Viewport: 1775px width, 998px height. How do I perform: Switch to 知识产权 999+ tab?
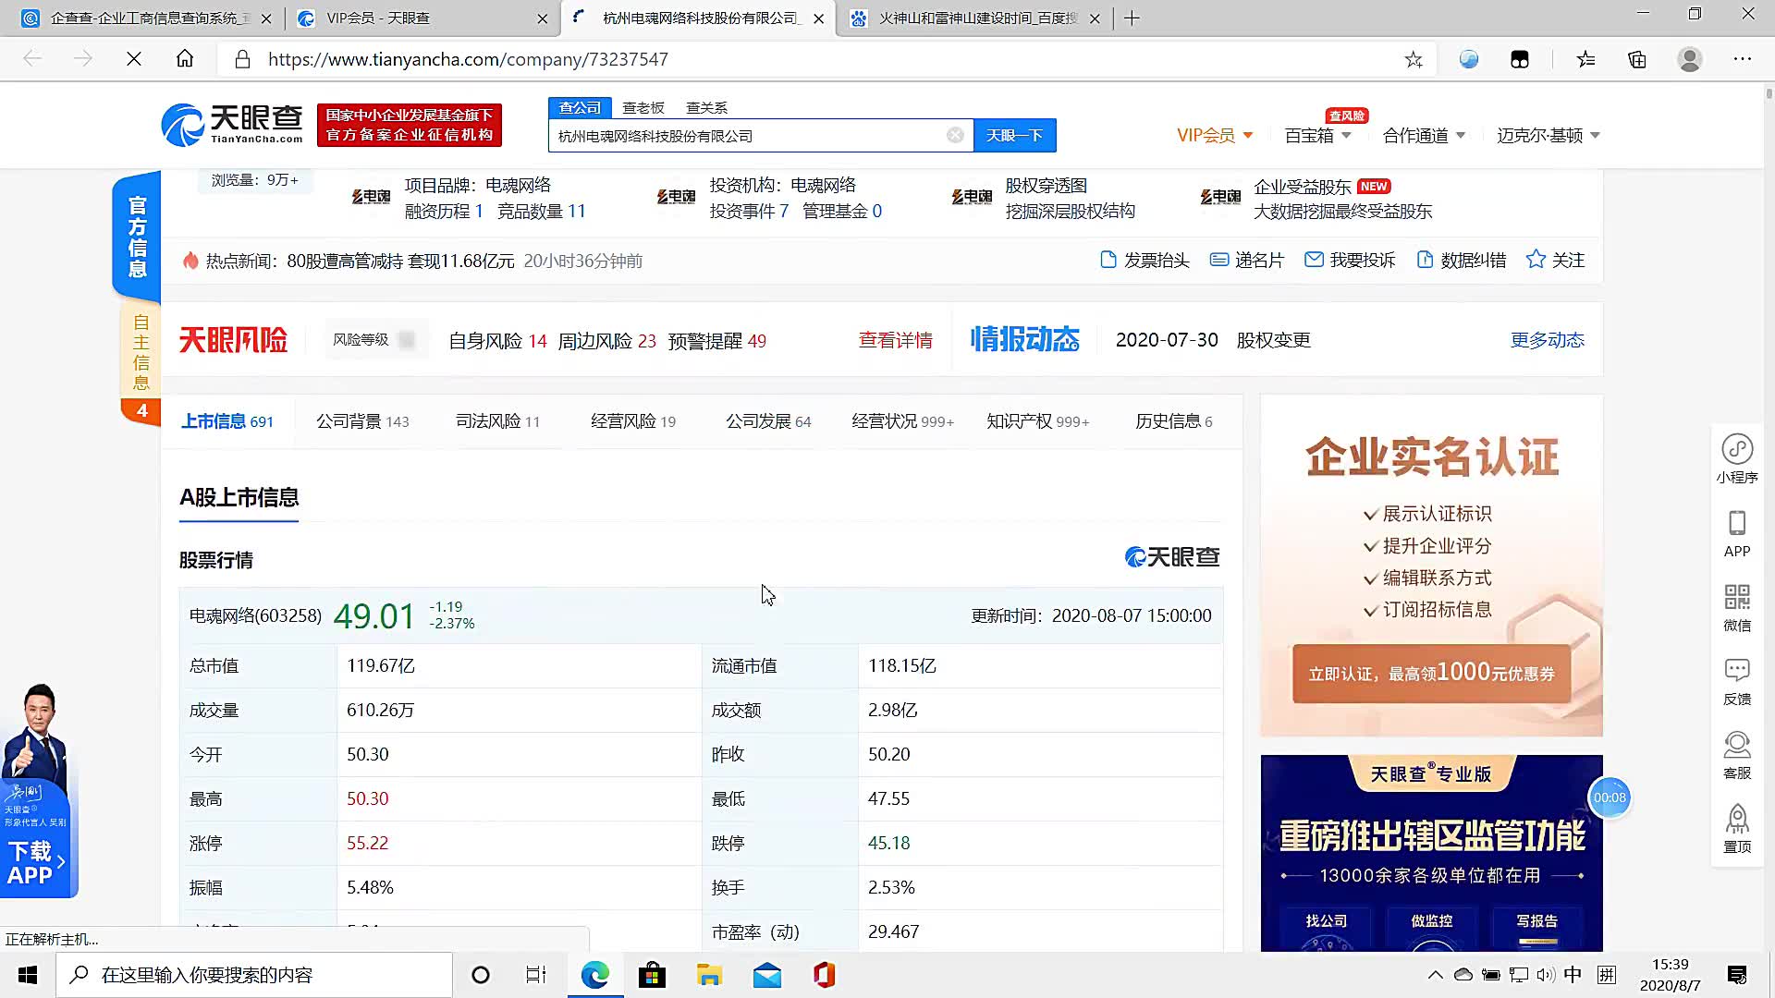[x=1037, y=421]
